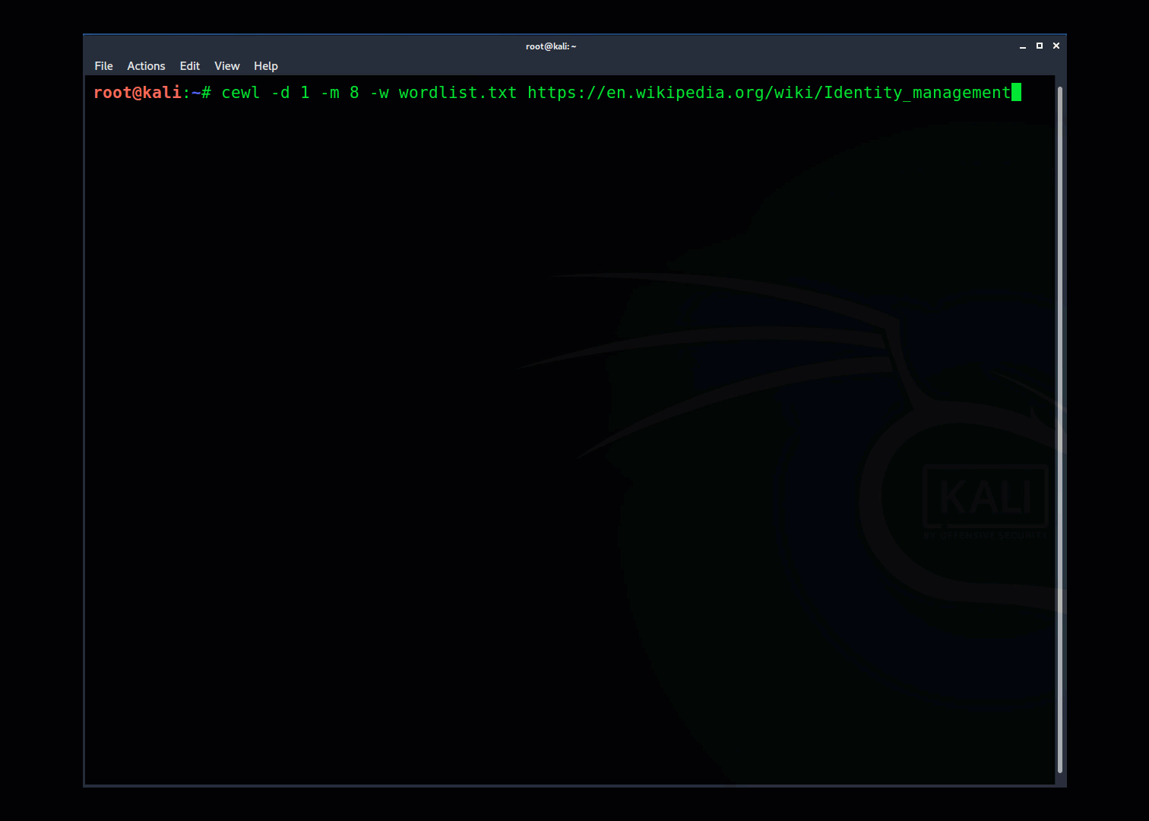The height and width of the screenshot is (821, 1149).
Task: Open the Help menu
Action: tap(265, 66)
